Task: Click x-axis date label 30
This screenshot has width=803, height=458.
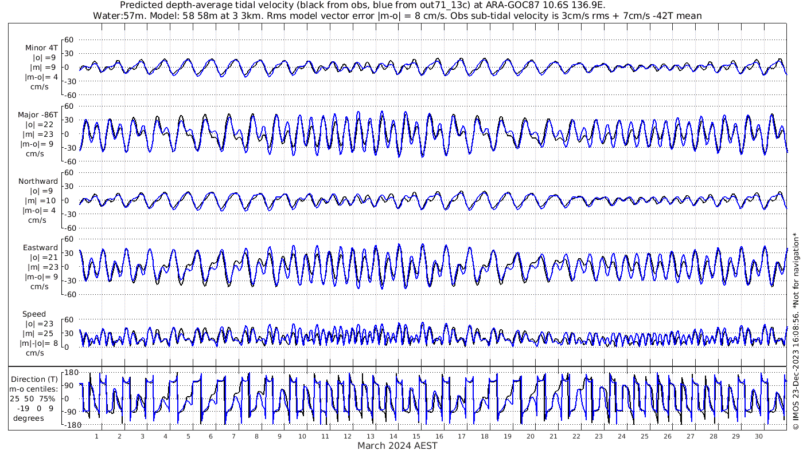Action: tap(758, 436)
